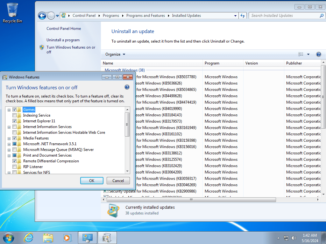Open help in the Windows Features dialog
The image size is (326, 244).
click(x=127, y=87)
